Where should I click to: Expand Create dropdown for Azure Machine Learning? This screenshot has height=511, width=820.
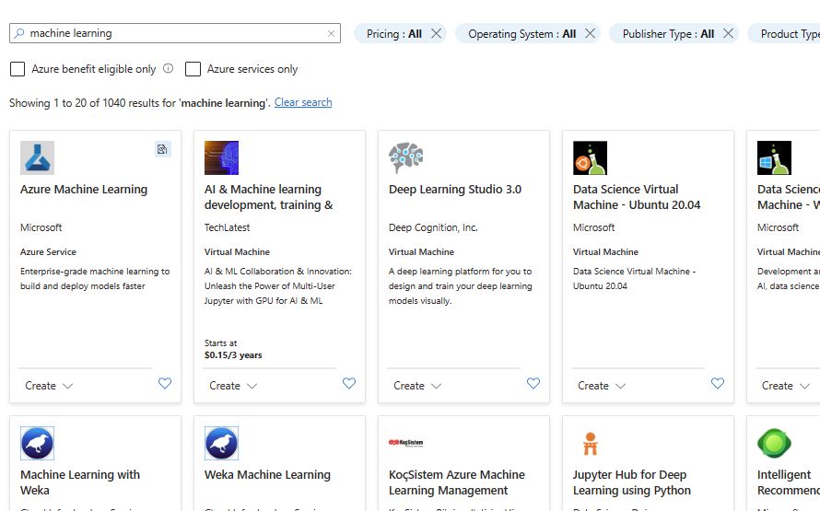(48, 386)
